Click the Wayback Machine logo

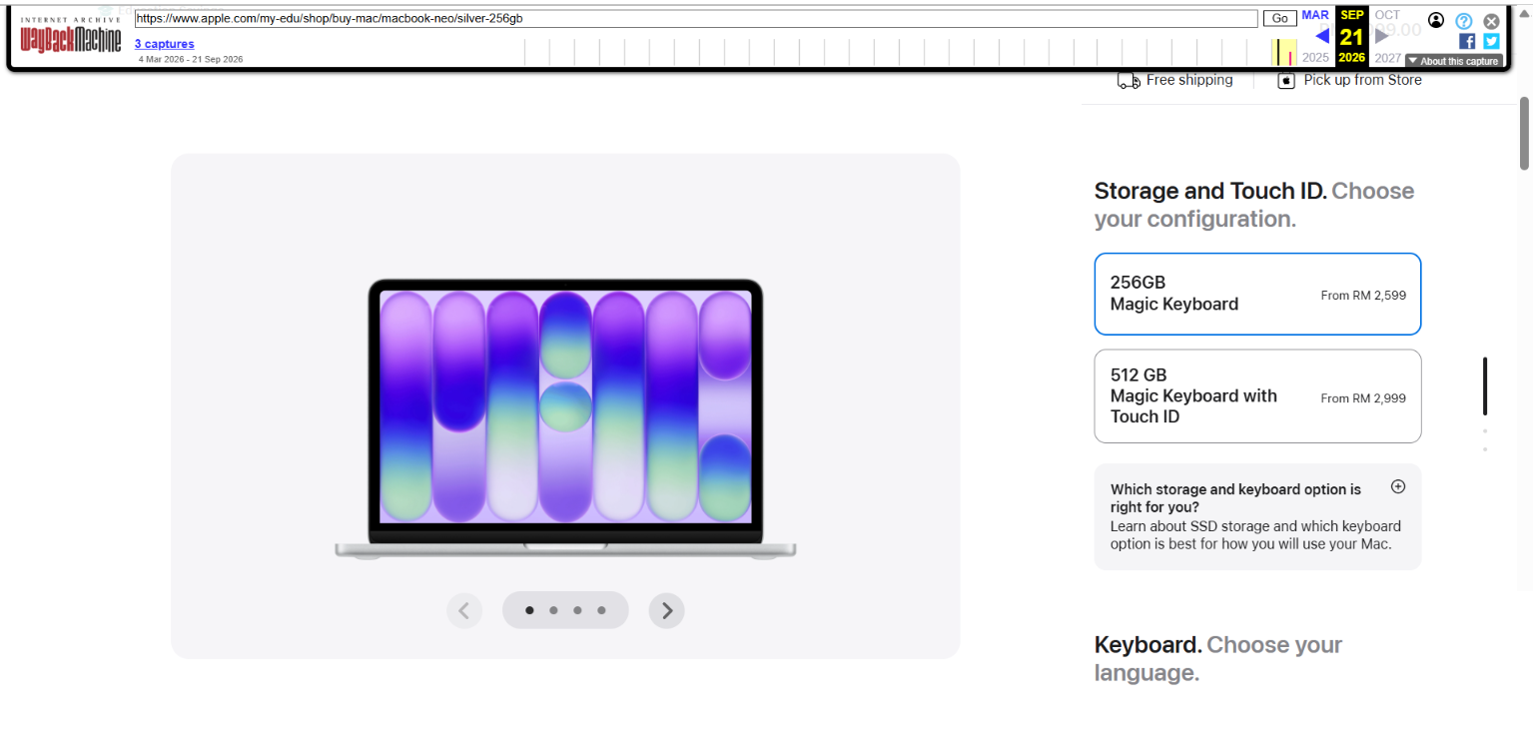click(71, 36)
